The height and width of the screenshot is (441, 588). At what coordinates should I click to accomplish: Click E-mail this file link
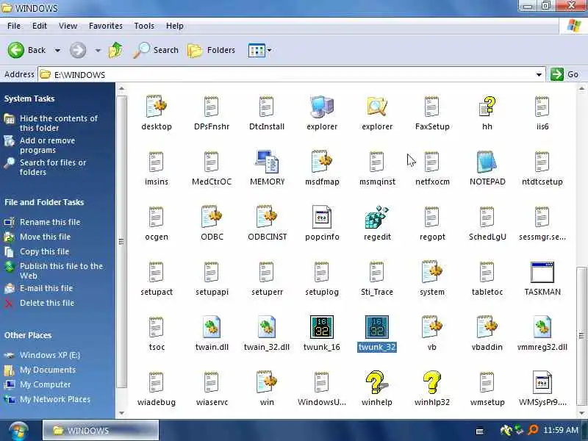click(x=46, y=288)
